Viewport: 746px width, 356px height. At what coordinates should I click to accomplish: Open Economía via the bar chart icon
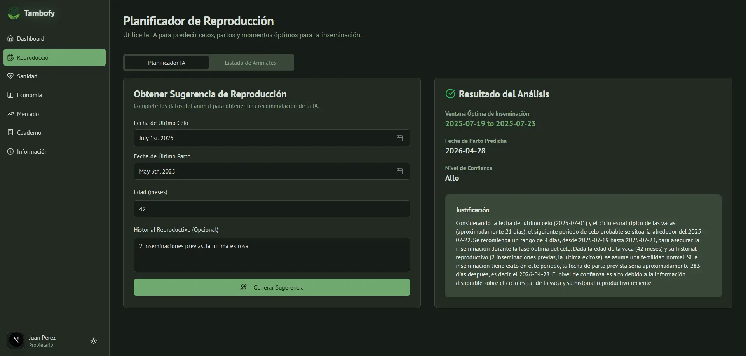pos(10,95)
